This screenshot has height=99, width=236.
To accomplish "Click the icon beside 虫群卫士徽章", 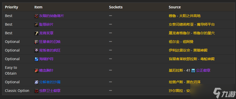I will coord(36,91).
